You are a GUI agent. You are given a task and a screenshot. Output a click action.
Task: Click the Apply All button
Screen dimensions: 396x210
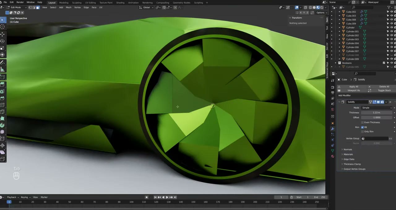(352, 87)
